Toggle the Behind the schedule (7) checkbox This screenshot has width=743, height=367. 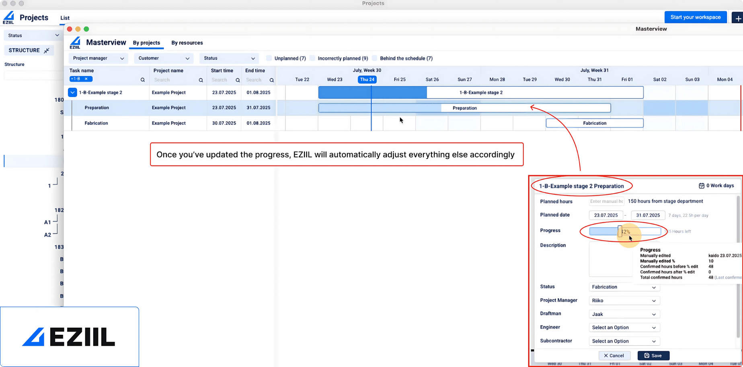click(x=375, y=58)
